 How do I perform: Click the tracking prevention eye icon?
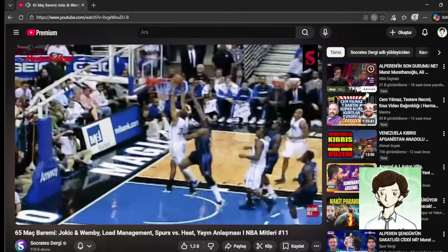point(374,17)
